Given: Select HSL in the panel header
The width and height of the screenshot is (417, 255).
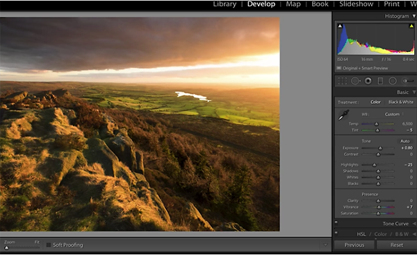Looking at the screenshot, I should click(361, 234).
